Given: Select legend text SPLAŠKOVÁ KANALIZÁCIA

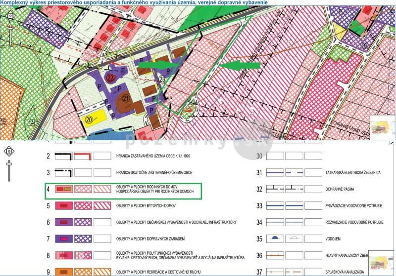Looking at the screenshot, I should point(345,272).
